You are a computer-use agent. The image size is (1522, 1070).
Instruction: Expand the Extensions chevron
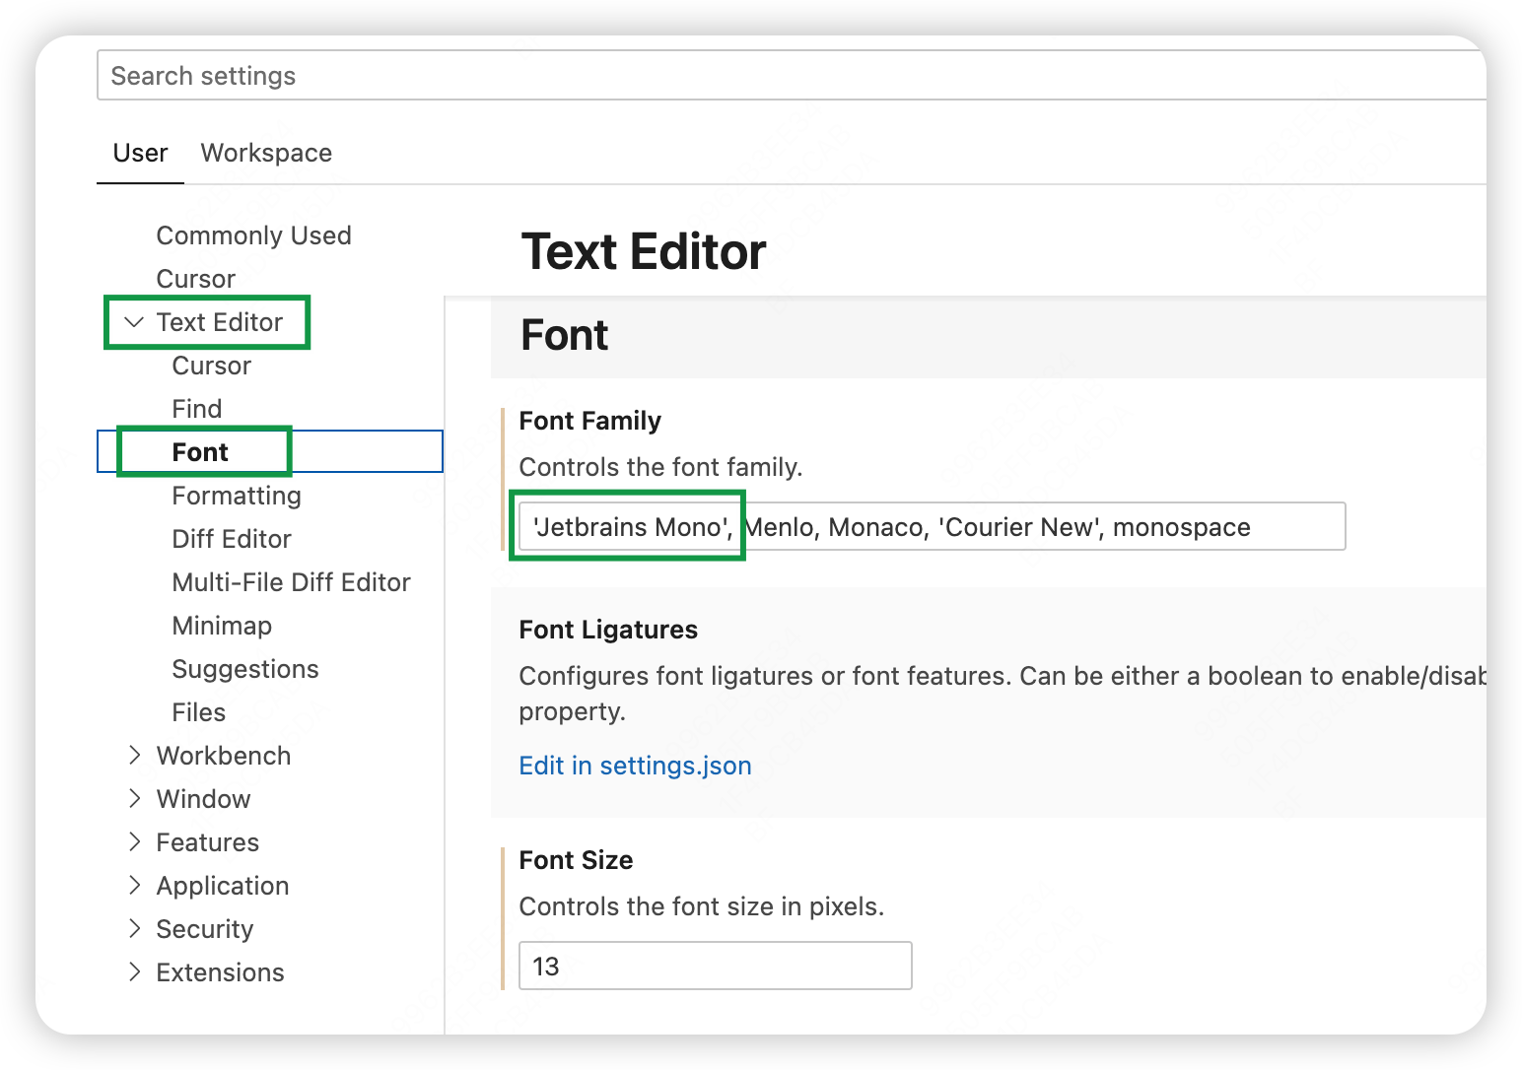point(134,972)
